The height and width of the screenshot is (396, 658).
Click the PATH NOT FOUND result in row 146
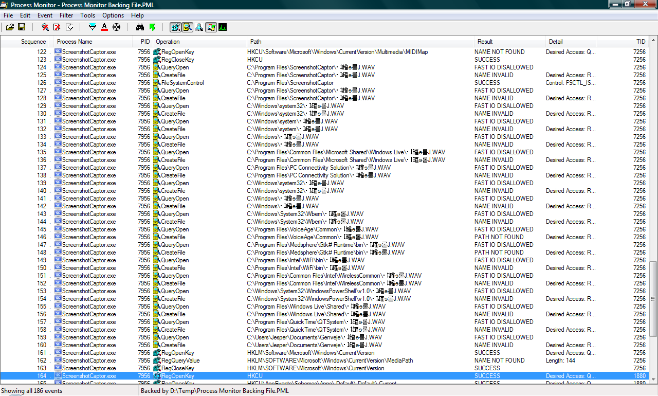click(x=499, y=237)
